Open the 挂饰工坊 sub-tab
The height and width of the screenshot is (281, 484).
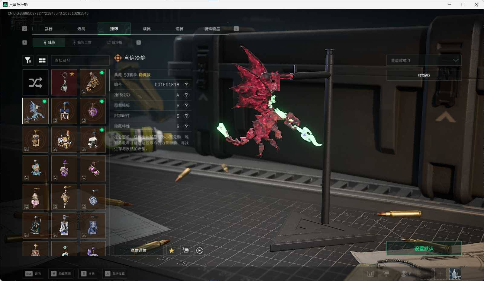[82, 42]
